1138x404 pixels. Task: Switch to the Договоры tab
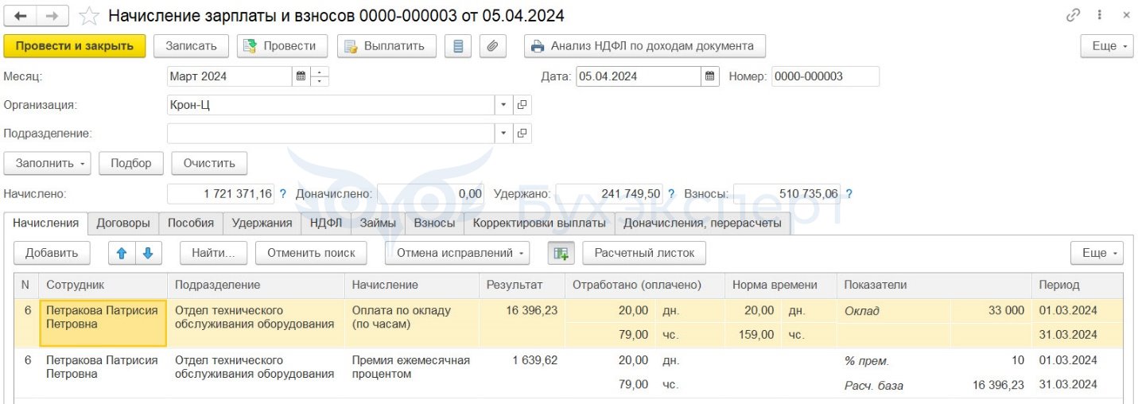[x=123, y=223]
